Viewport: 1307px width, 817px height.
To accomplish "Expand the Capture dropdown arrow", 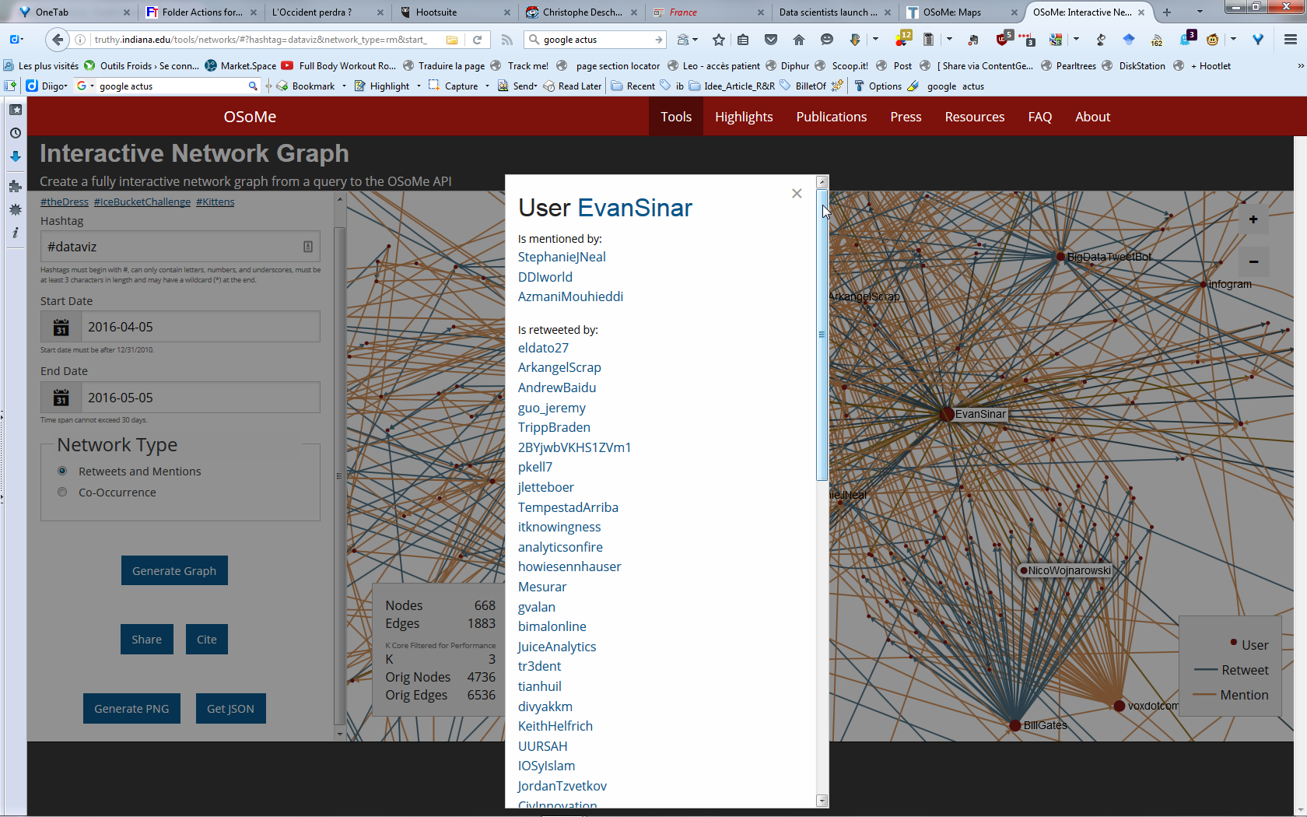I will (487, 86).
